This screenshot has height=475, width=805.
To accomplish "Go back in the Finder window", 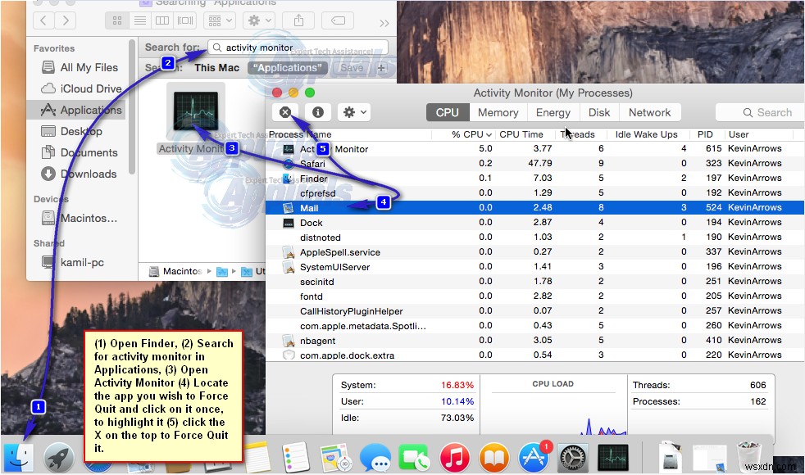I will (x=43, y=20).
